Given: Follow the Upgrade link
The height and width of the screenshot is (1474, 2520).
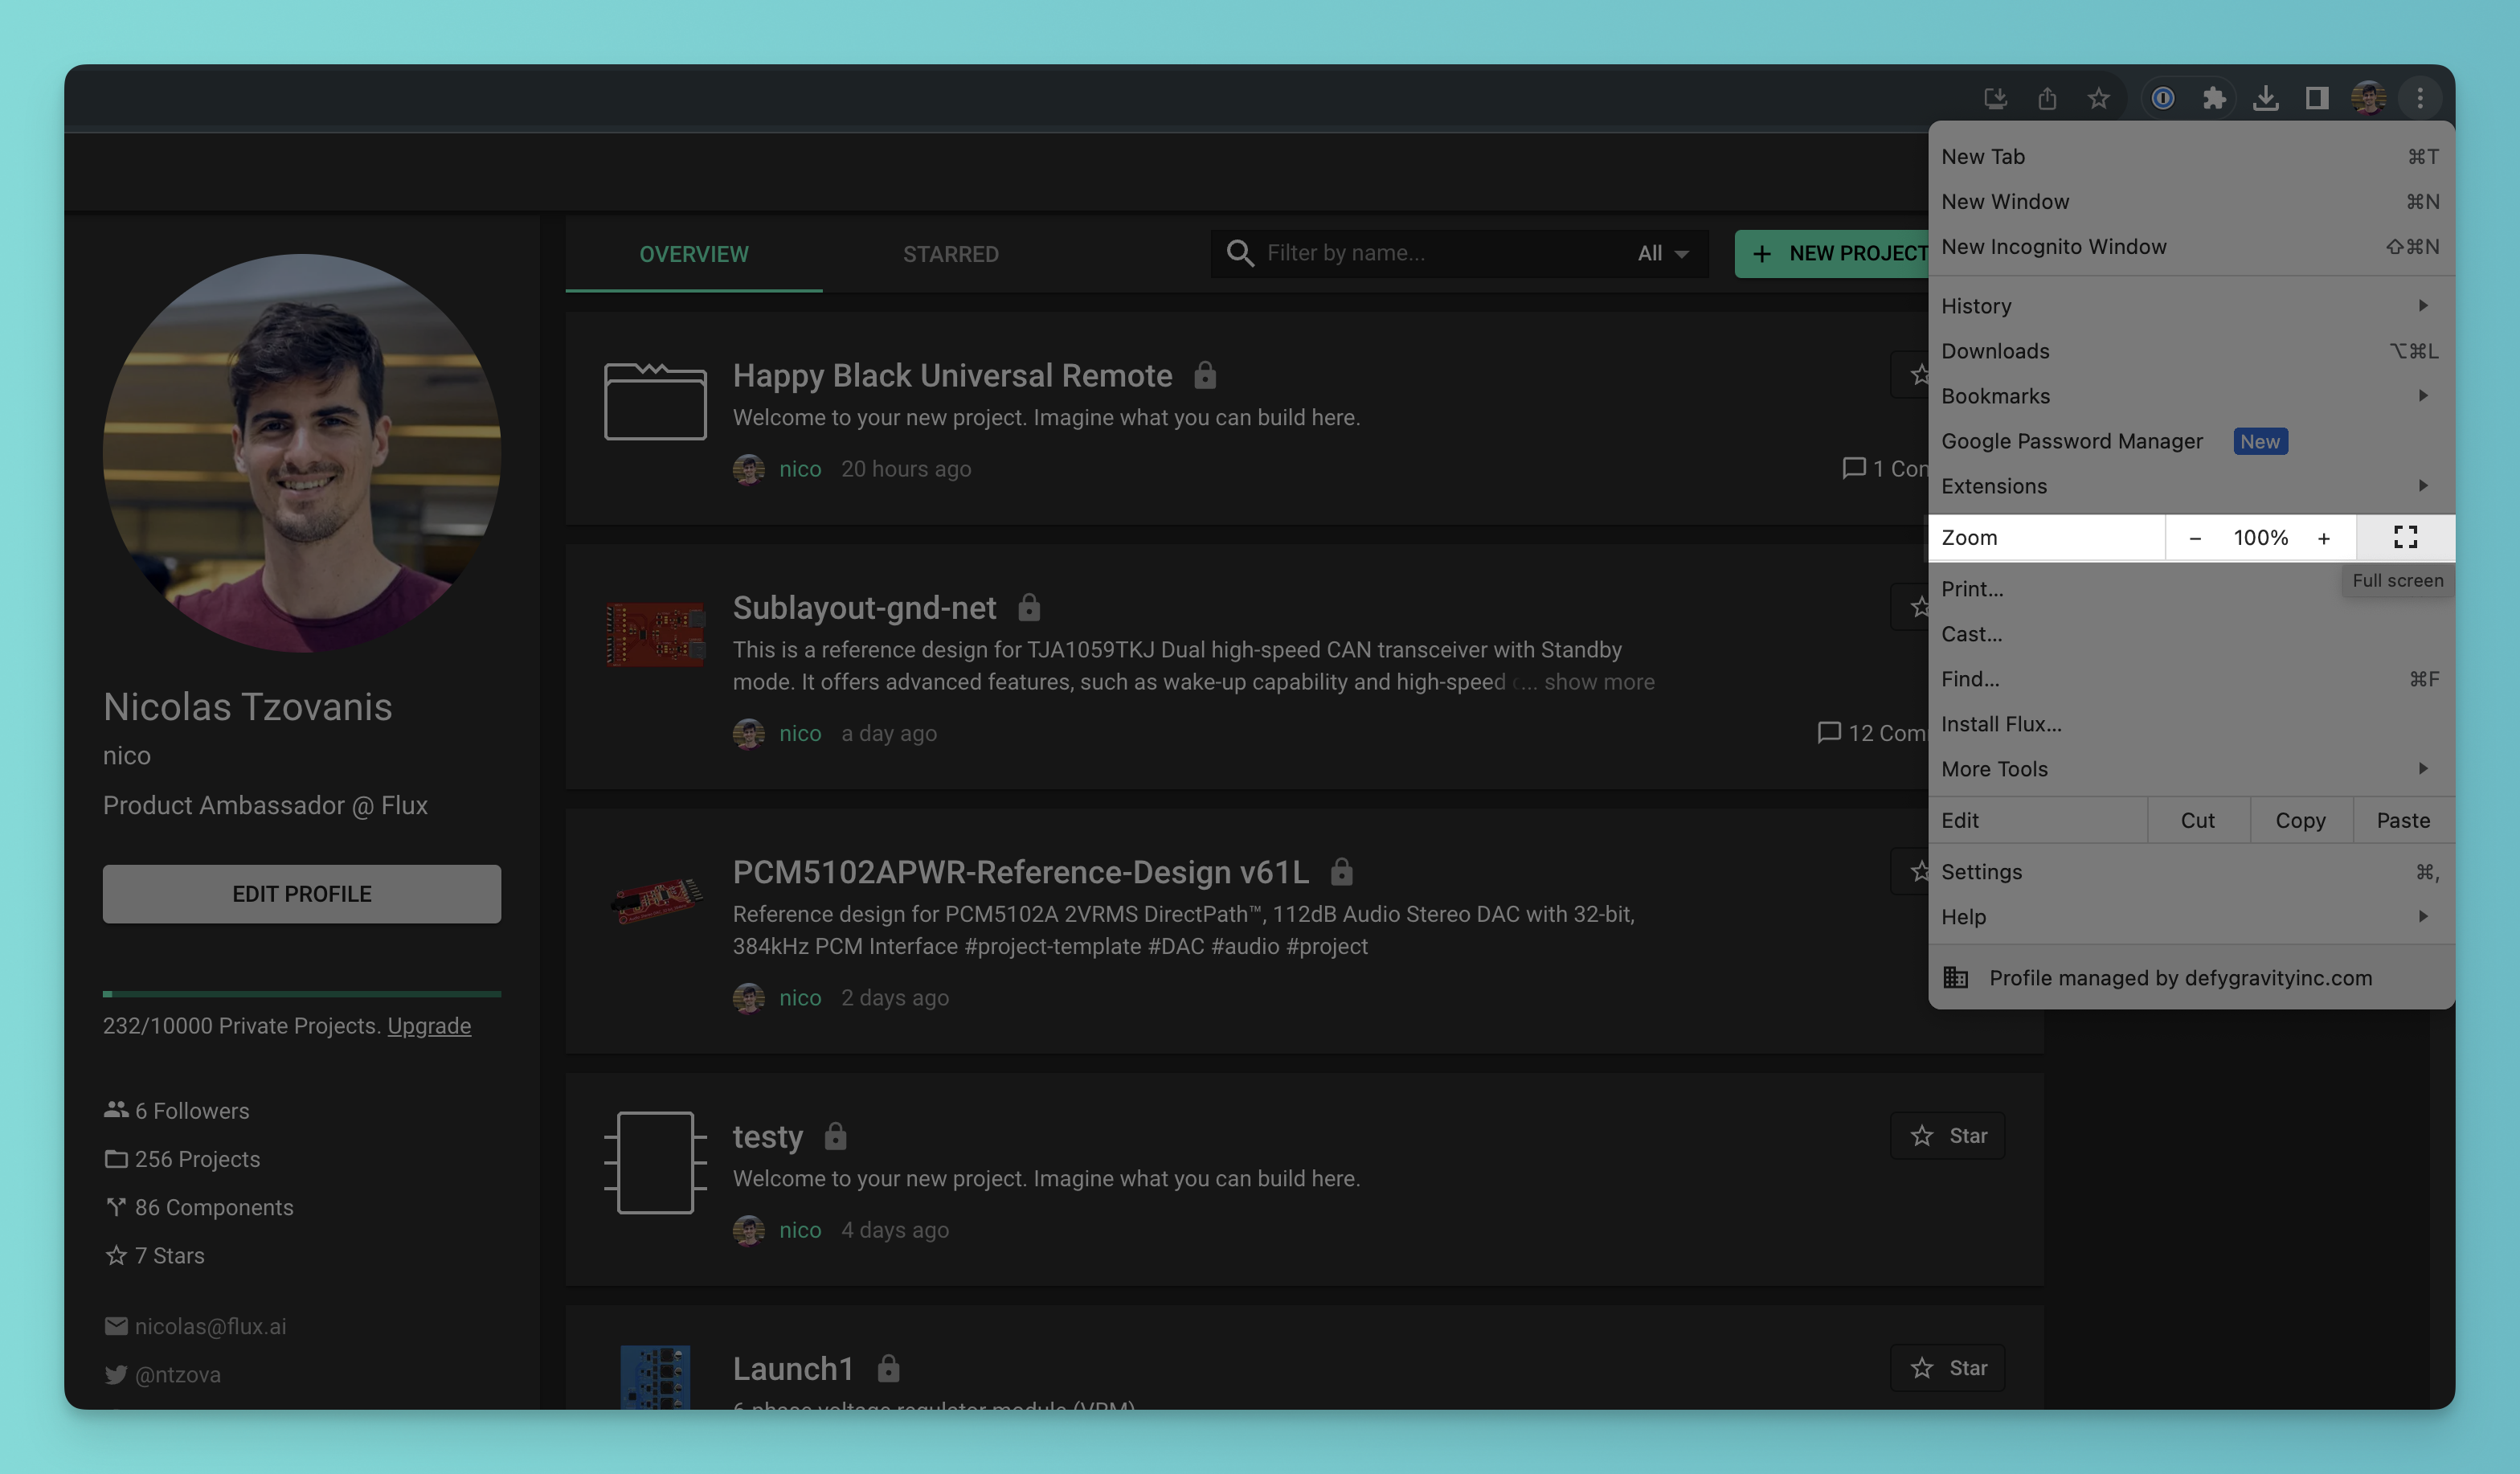Looking at the screenshot, I should pos(429,1026).
